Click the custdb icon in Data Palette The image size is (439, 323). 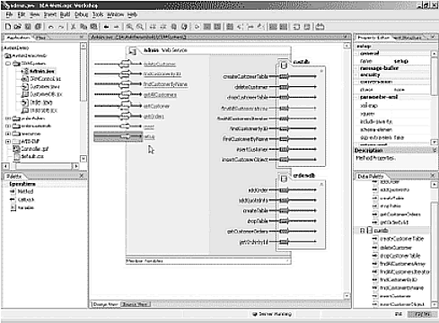coord(370,231)
